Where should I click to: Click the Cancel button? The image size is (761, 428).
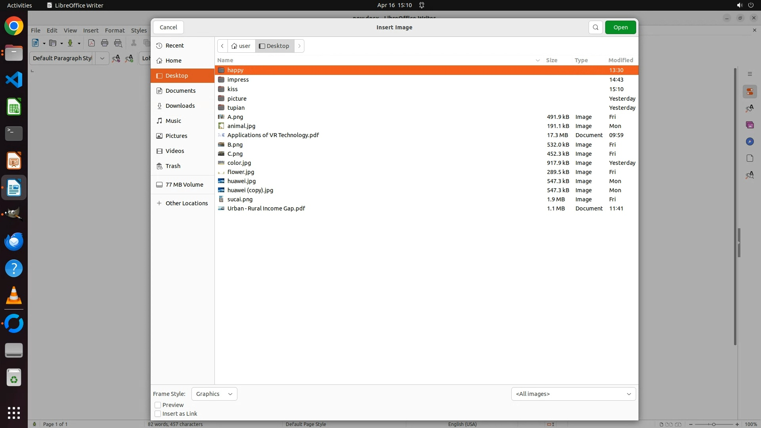point(168,27)
